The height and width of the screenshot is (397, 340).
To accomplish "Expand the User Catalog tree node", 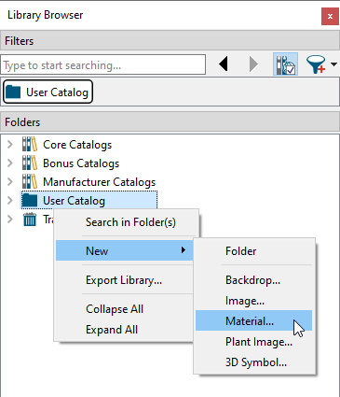I will tap(10, 201).
